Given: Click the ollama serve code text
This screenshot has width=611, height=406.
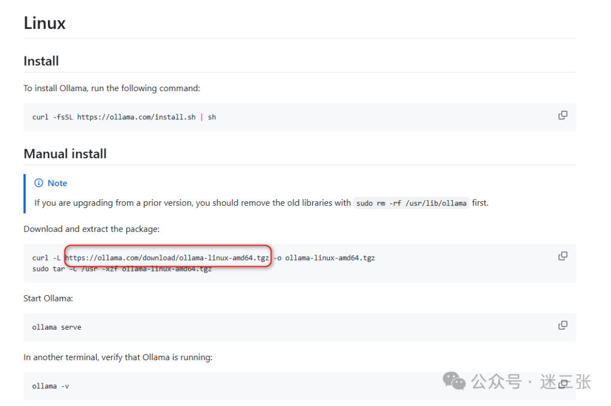Looking at the screenshot, I should (57, 327).
